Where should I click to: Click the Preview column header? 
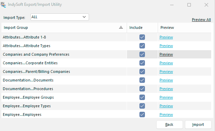coord(185,28)
